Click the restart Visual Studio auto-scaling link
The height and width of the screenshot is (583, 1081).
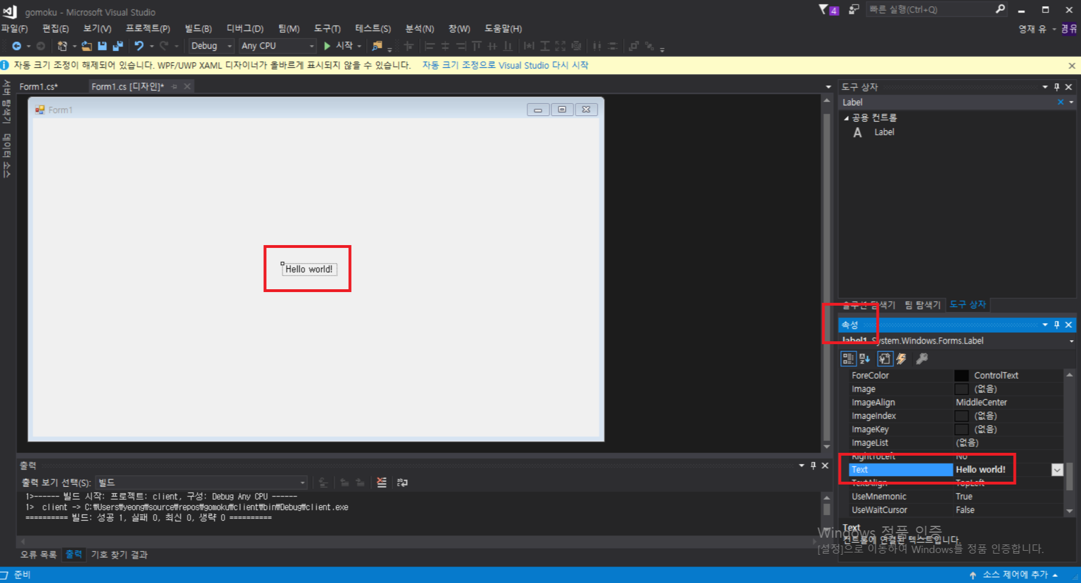point(505,65)
